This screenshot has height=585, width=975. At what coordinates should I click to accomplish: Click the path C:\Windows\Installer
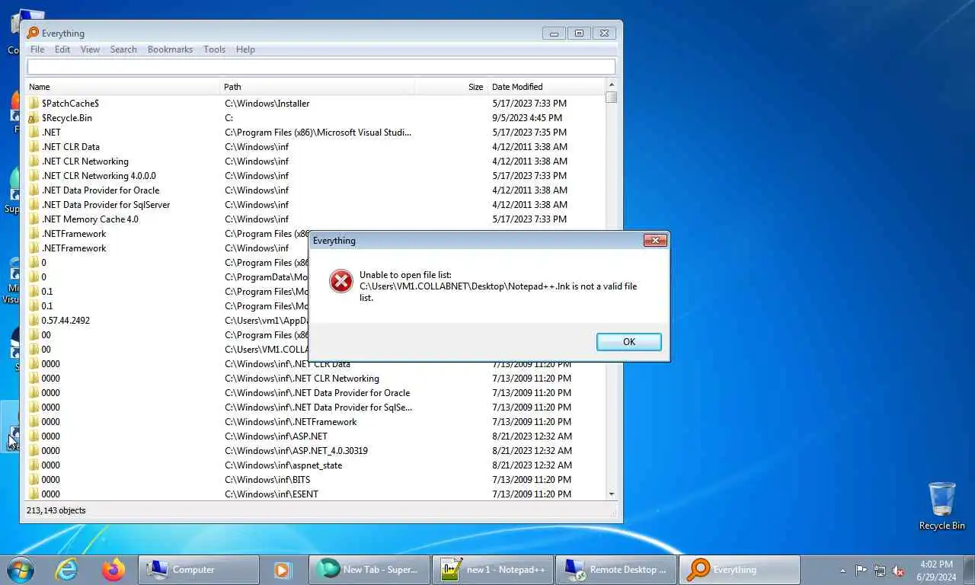click(267, 103)
